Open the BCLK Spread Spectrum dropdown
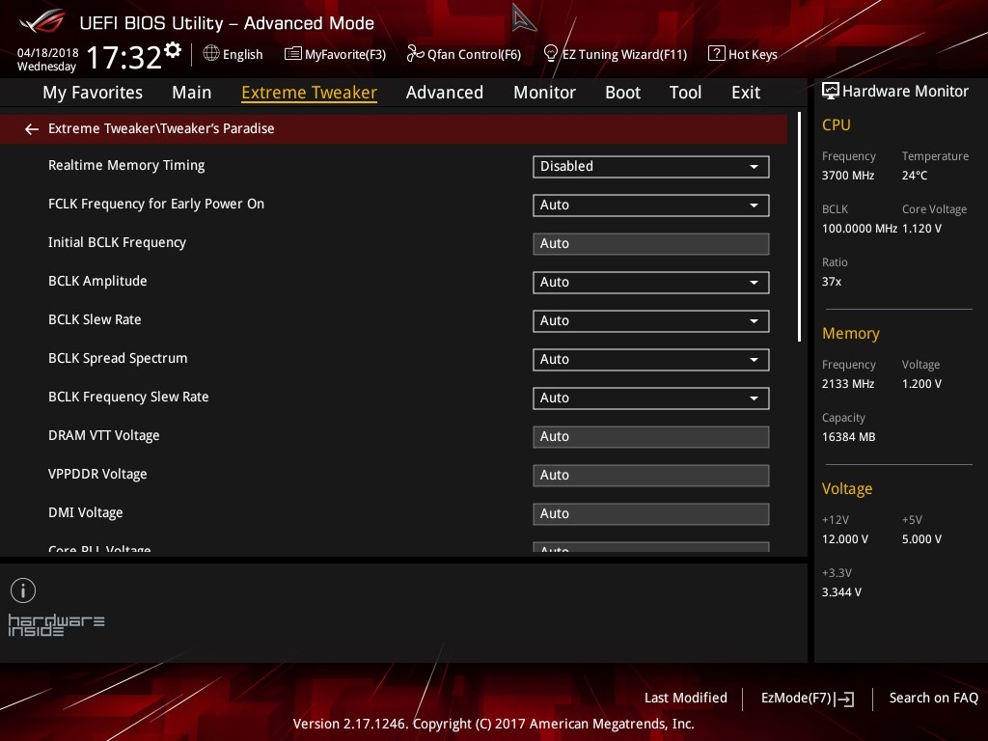The width and height of the screenshot is (988, 741). 651,360
